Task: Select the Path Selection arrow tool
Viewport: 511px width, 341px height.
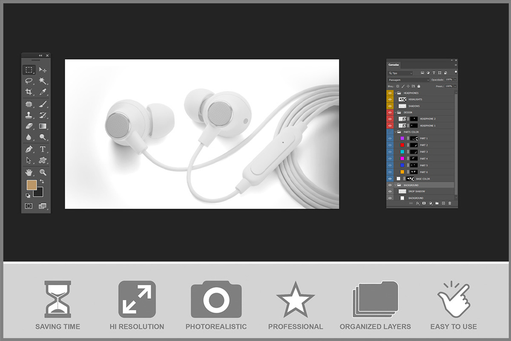Action: coord(29,160)
